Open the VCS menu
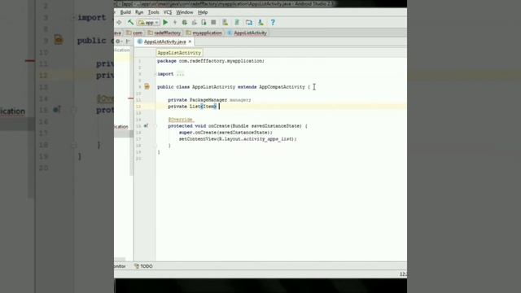521x293 pixels. (x=168, y=12)
